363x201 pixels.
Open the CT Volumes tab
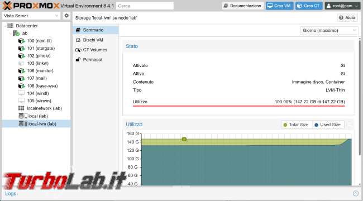[95, 50]
